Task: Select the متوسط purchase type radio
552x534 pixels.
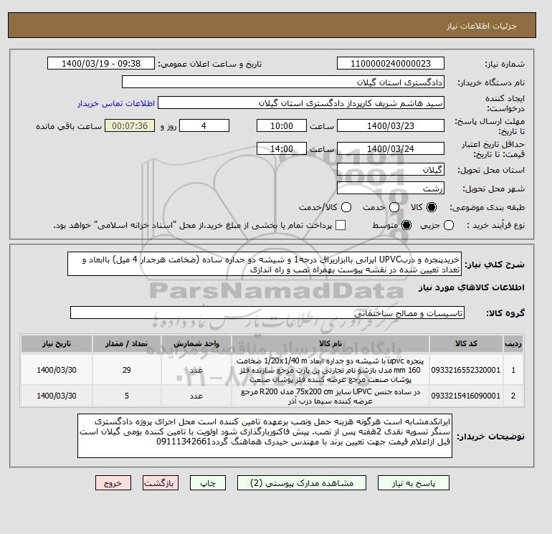Action: (x=406, y=225)
